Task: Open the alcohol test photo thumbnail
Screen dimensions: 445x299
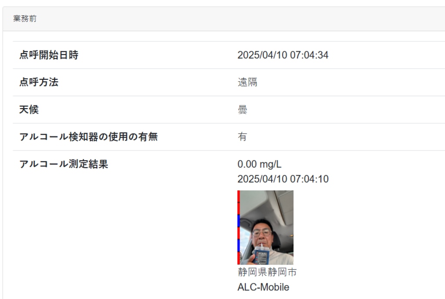Action: 266,227
